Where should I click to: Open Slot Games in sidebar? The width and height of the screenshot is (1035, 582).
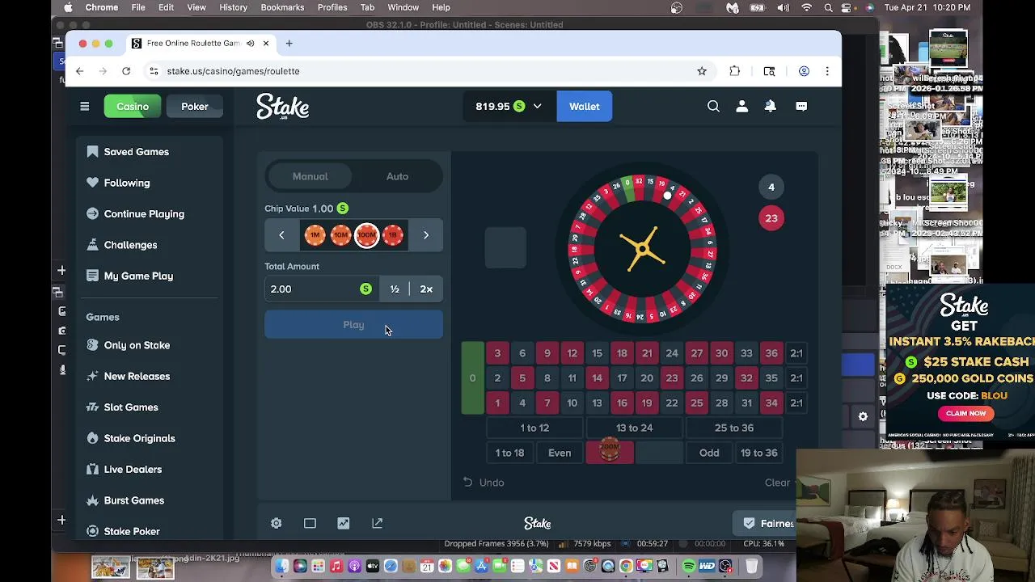(x=131, y=407)
